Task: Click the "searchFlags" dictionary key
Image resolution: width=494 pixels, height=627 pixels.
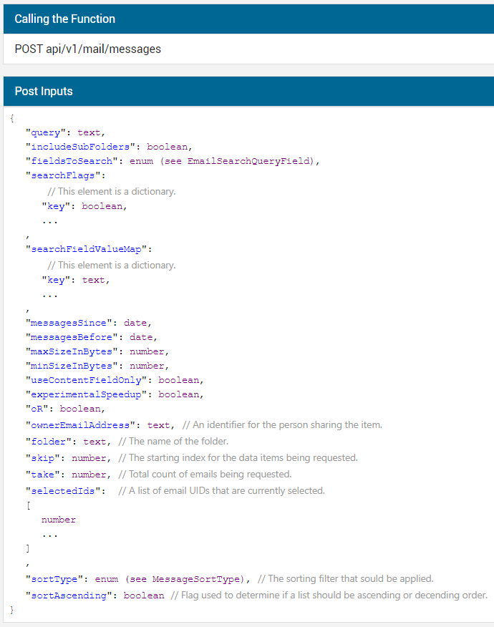Action: [65, 175]
